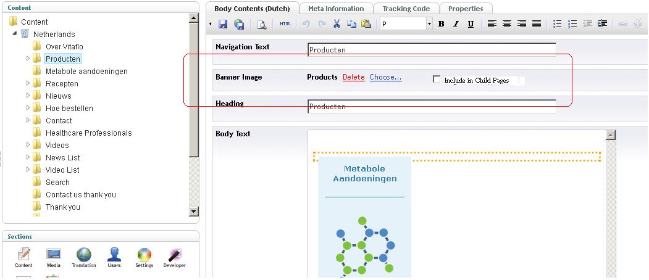Redo the last edit
649x280 pixels.
pyautogui.click(x=322, y=24)
